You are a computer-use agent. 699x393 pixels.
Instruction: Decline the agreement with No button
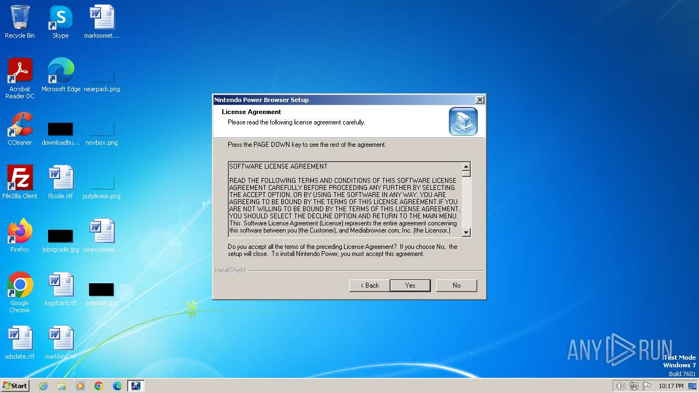[x=457, y=285]
